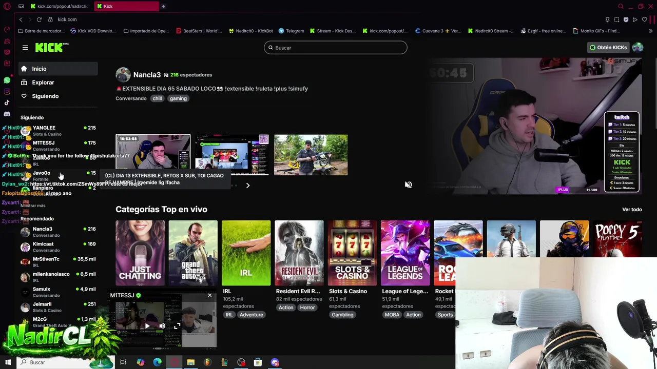The image size is (657, 369).
Task: Unmute the featured stream preview
Action: coord(408,185)
